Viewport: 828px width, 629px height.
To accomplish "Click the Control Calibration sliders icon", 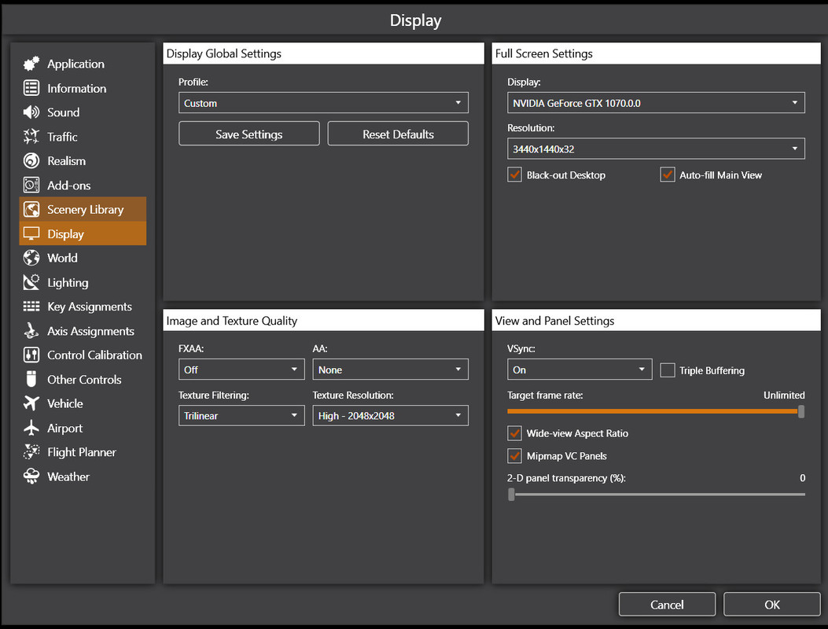I will click(x=31, y=355).
